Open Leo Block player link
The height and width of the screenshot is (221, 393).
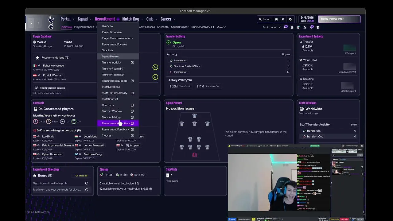[x=48, y=137]
